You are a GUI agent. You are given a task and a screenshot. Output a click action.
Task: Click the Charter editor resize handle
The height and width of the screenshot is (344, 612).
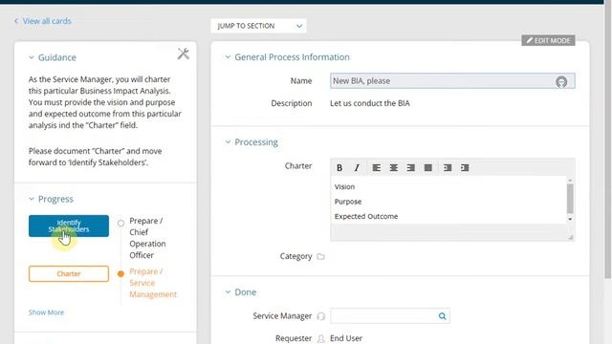point(571,236)
